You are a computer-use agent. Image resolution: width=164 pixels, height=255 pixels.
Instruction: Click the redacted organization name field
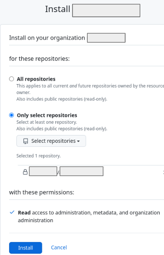(x=106, y=38)
